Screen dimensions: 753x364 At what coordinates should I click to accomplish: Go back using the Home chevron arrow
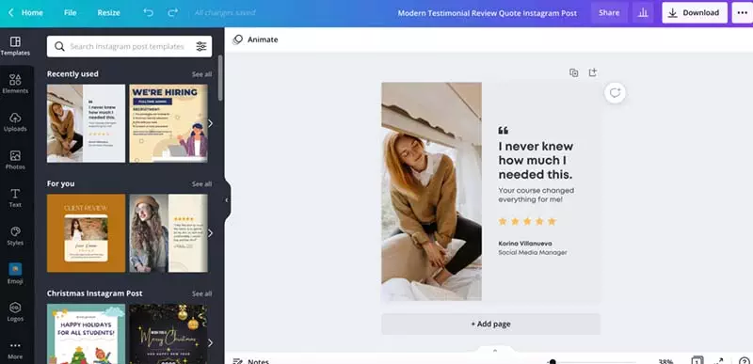click(11, 13)
